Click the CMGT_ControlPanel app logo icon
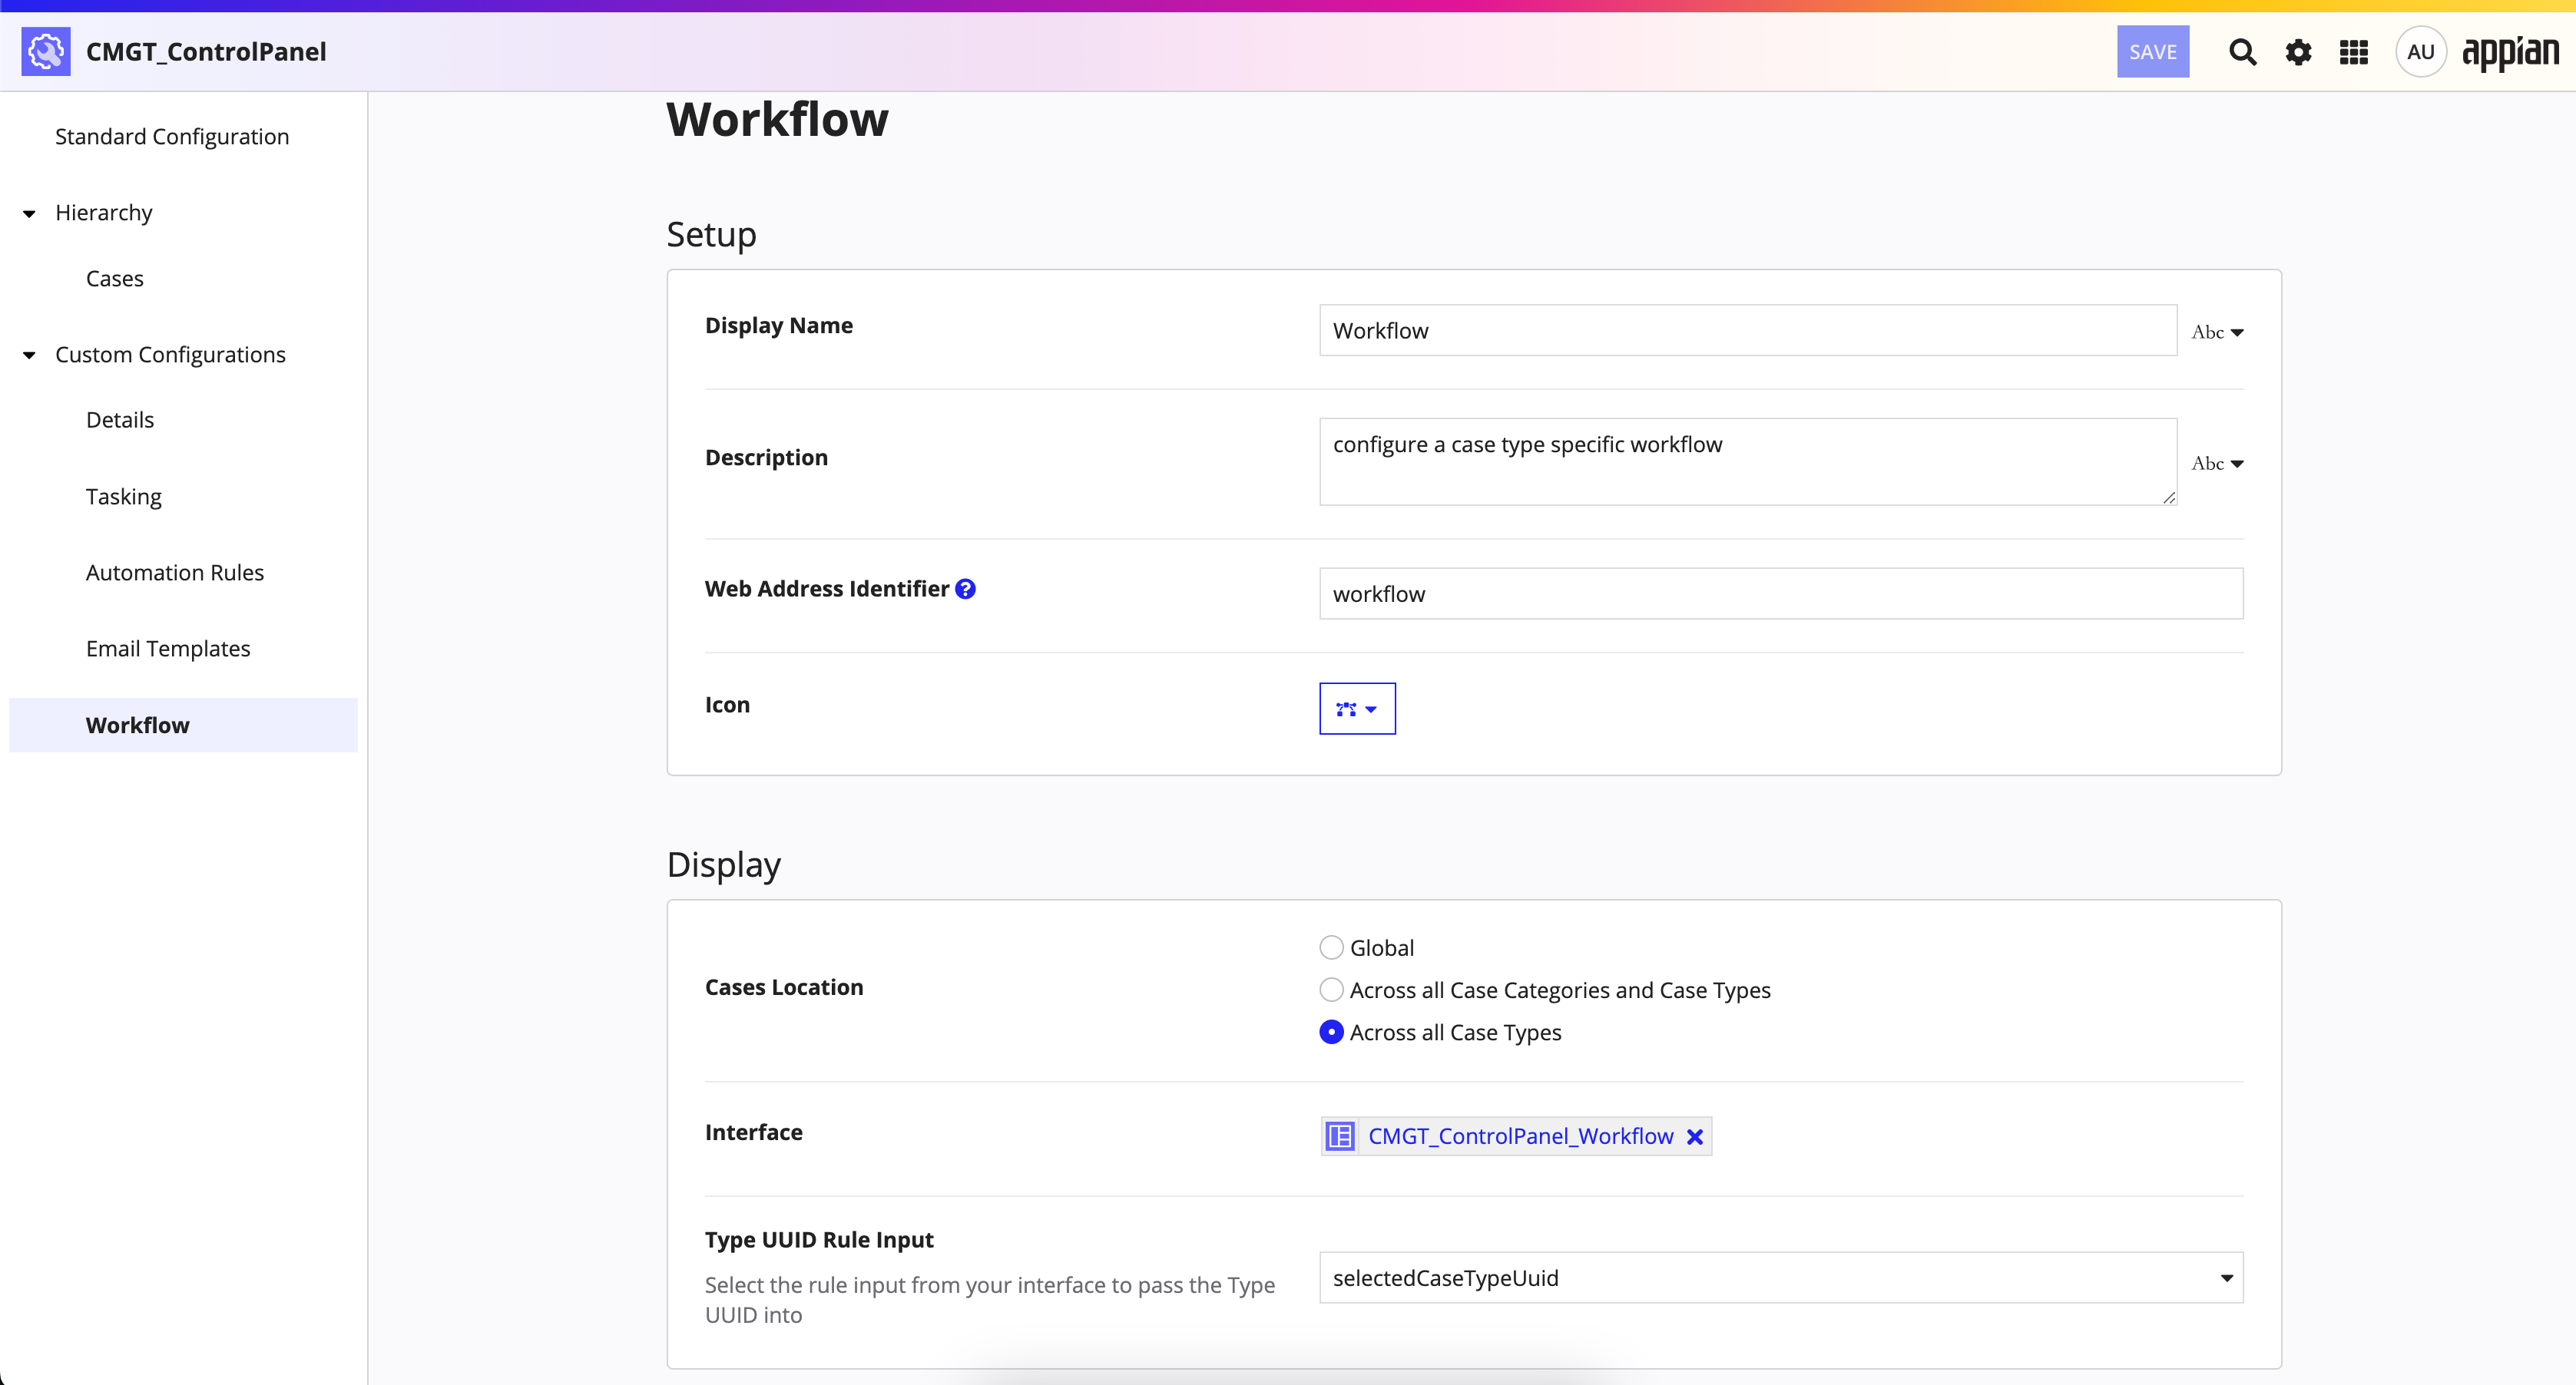 click(x=46, y=51)
